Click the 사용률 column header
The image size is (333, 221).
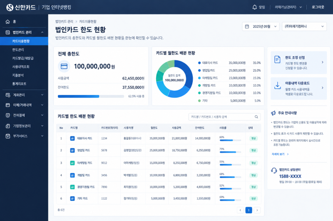tap(223, 128)
